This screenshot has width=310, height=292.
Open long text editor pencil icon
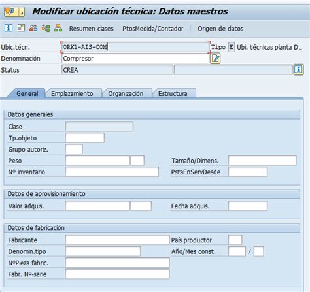coord(215,59)
